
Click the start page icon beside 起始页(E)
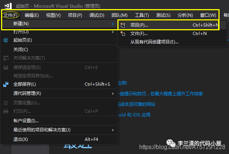coord(6,40)
